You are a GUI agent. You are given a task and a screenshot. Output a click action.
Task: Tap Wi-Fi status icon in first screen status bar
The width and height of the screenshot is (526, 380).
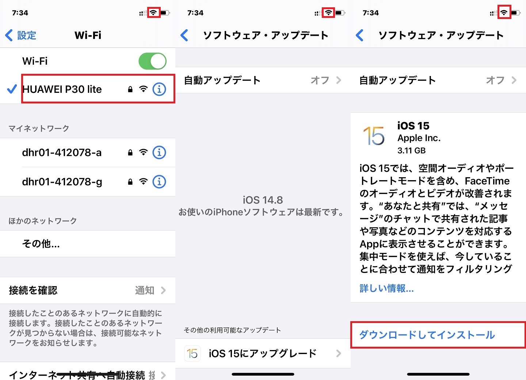(153, 13)
